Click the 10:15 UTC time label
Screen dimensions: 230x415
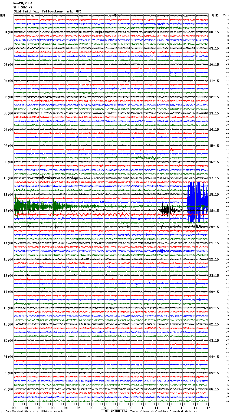coord(214,65)
